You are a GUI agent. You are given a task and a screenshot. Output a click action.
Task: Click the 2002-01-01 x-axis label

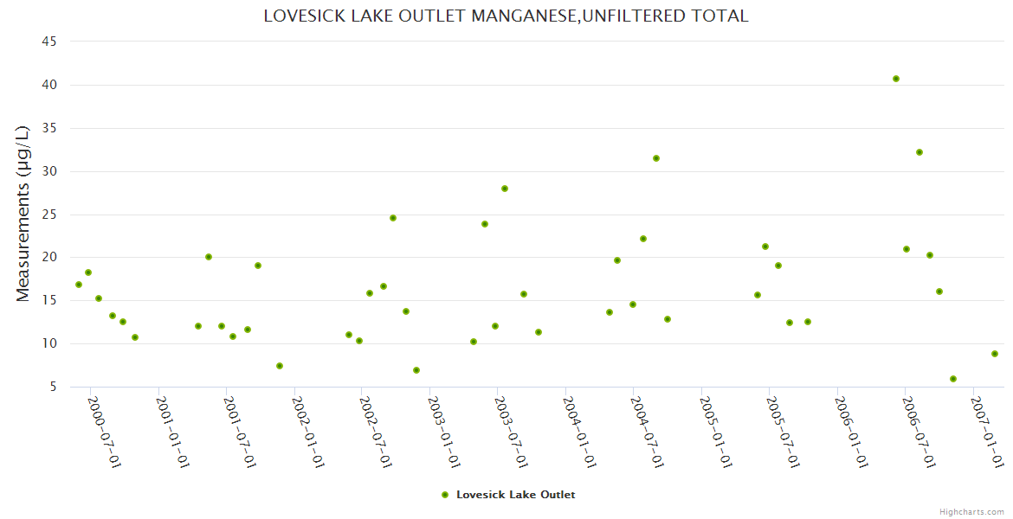click(307, 432)
